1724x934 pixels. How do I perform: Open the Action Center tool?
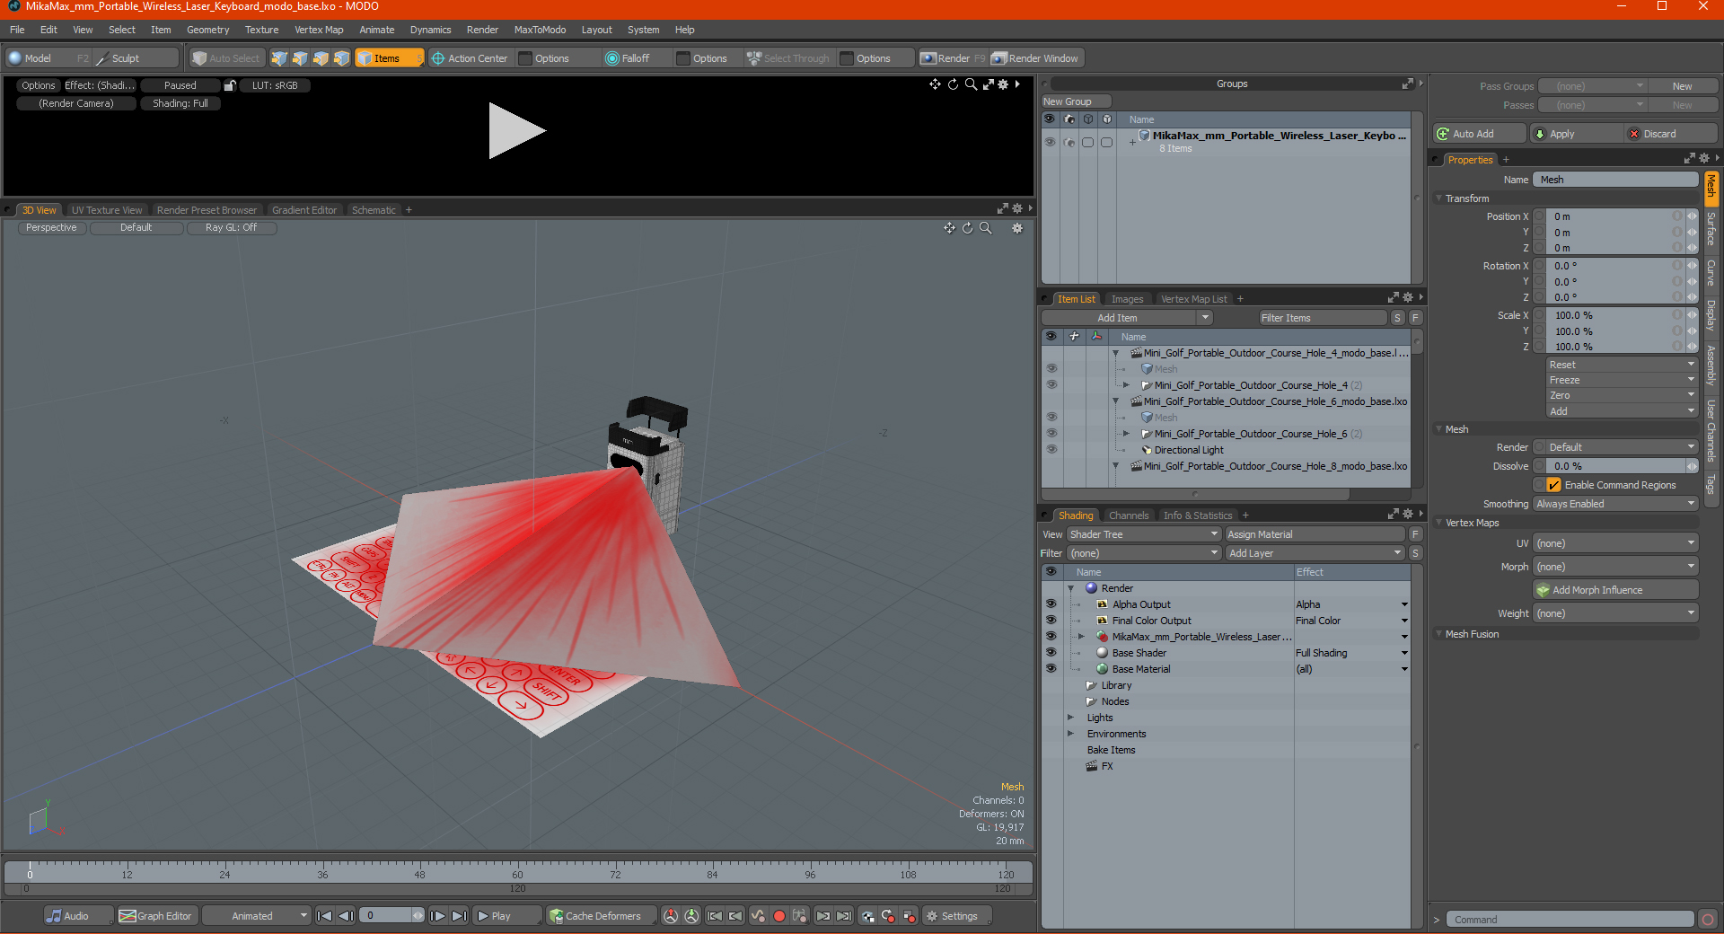pos(470,58)
